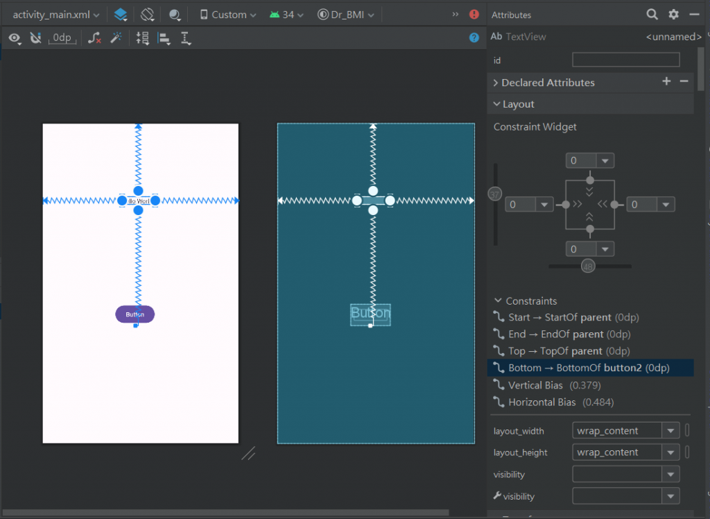Click the TextView's left constraint handle in design view
This screenshot has height=519, width=710.
click(122, 201)
